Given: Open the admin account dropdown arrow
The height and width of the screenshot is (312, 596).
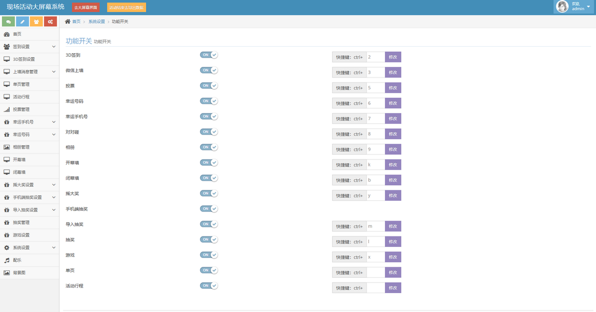Looking at the screenshot, I should pos(589,6).
